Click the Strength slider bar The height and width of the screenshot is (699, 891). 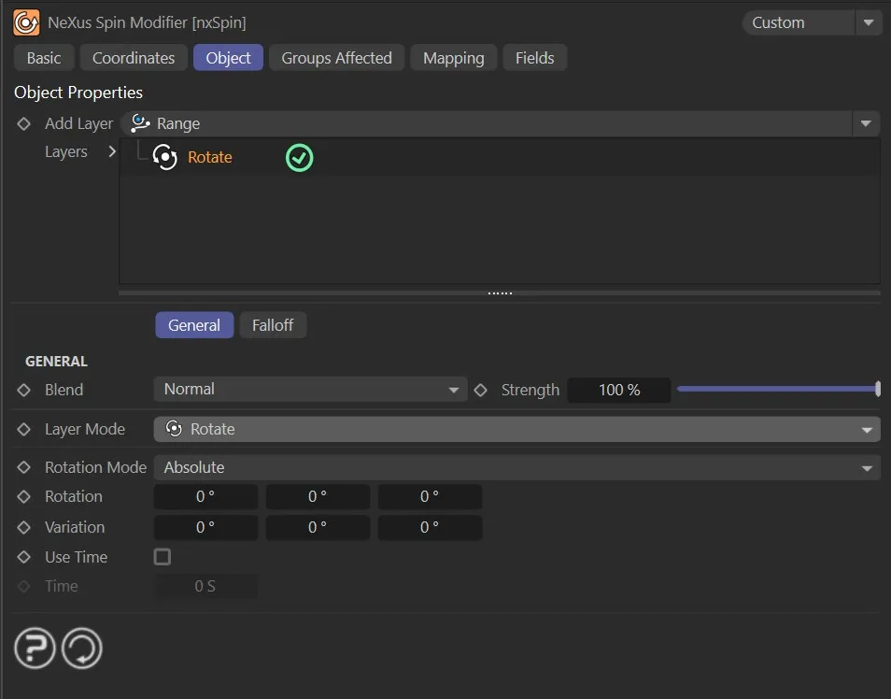tap(777, 390)
